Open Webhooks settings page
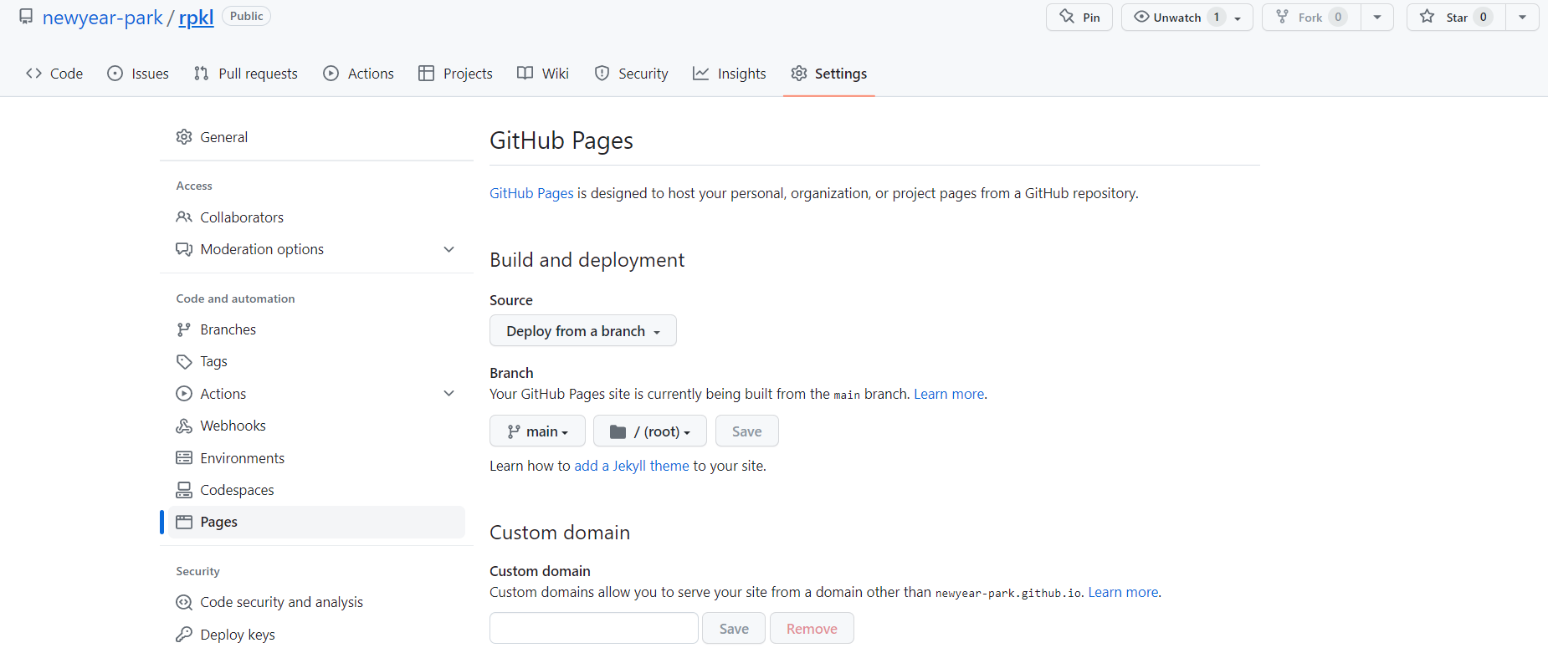Screen dimensions: 1548x648 click(316, 426)
